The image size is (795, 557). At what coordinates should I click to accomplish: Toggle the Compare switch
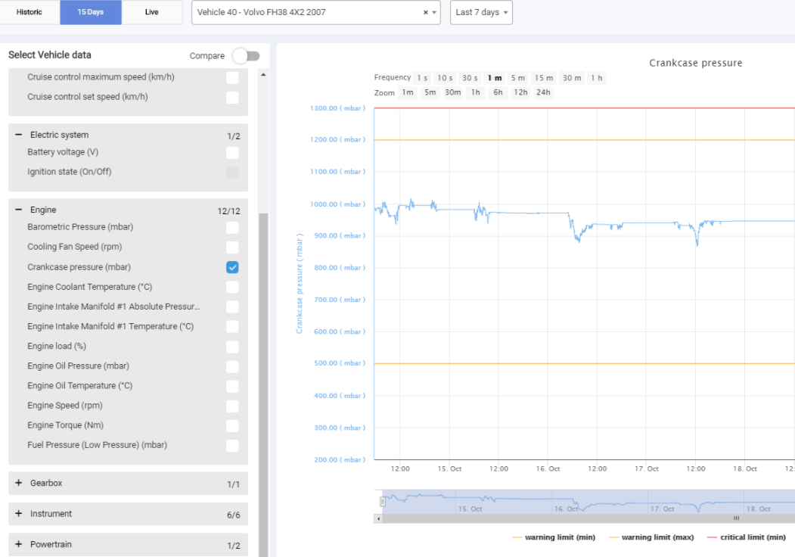(x=247, y=56)
